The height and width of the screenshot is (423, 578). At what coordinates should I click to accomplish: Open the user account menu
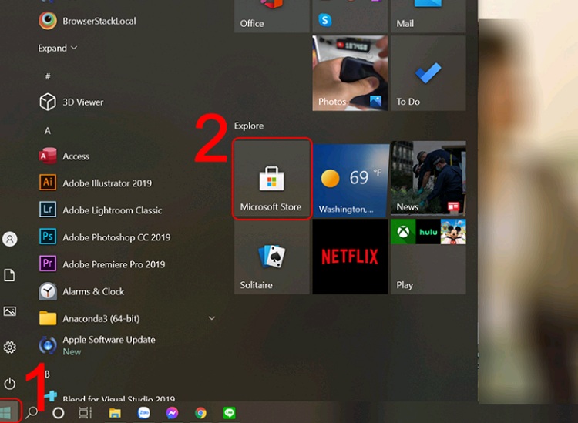9,239
